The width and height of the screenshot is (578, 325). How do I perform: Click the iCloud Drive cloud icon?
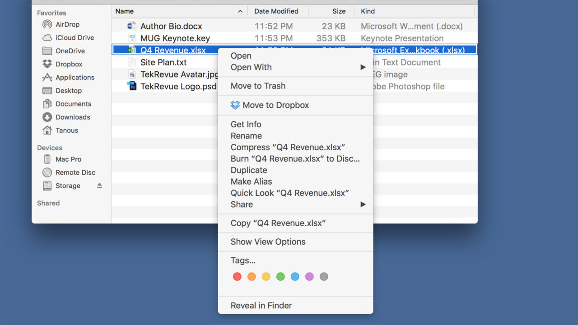click(47, 37)
